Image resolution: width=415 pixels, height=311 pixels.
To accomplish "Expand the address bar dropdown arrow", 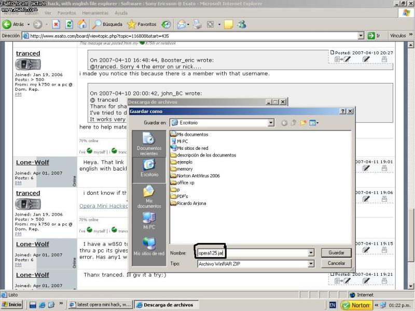I will pos(361,36).
